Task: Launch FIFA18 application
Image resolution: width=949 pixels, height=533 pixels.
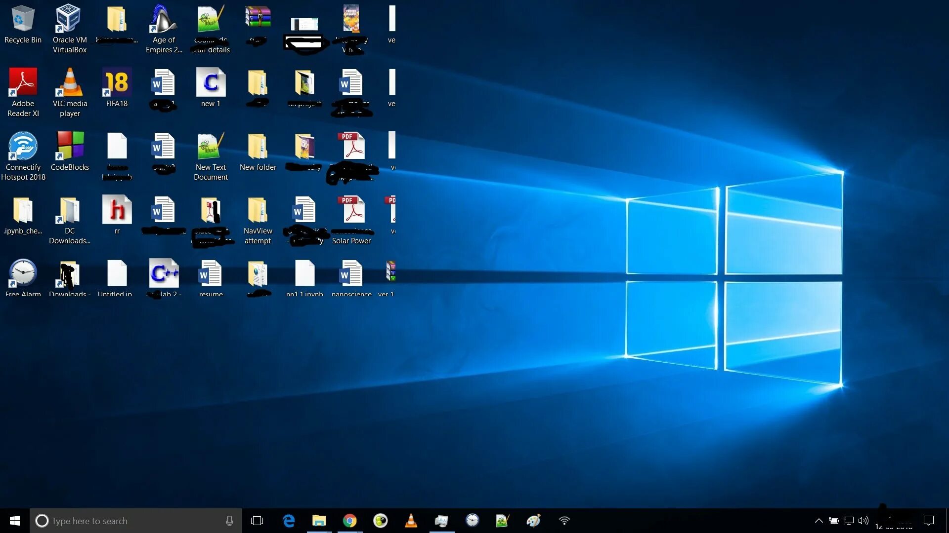Action: point(115,83)
